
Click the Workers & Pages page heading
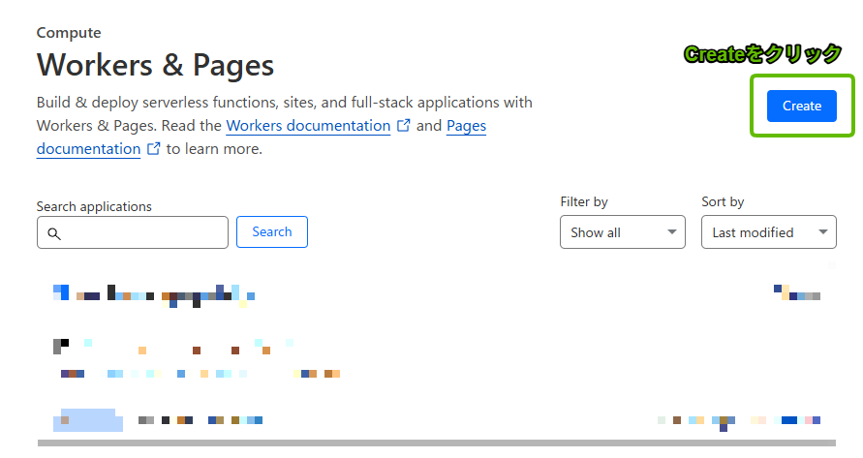click(x=155, y=65)
